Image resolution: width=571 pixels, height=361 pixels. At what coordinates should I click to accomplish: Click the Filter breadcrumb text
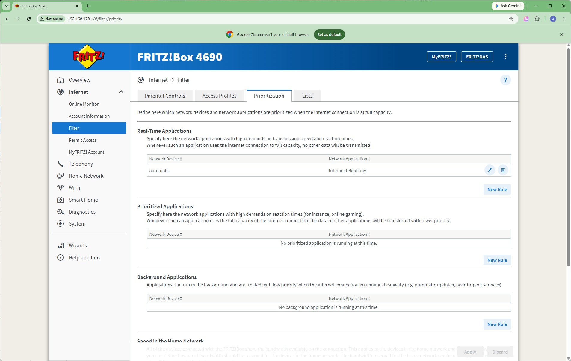click(x=184, y=80)
